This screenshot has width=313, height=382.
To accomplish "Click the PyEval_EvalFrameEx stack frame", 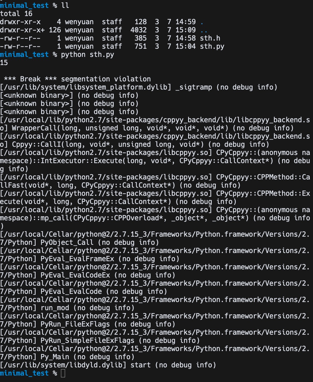I will (77, 259).
